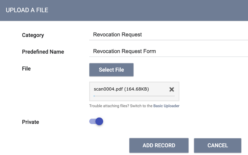Click the Category field label
Screen dimensions: 248x155
coord(33,35)
